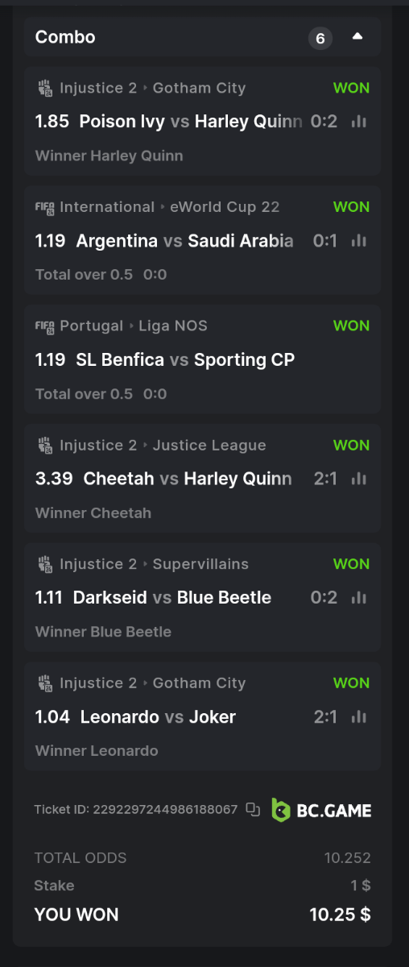Click the combo count badge showing 6
This screenshot has width=409, height=967.
click(320, 38)
